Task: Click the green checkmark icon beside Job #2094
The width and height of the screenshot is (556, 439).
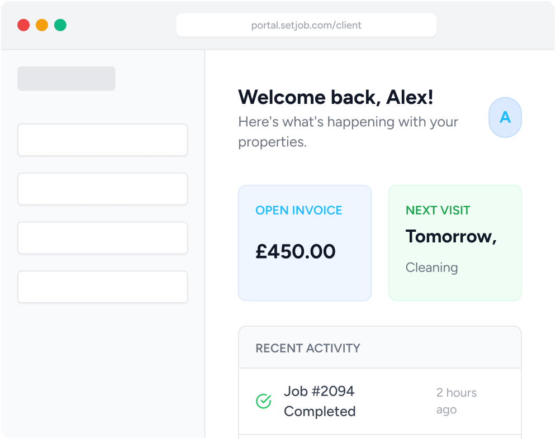Action: pyautogui.click(x=263, y=401)
